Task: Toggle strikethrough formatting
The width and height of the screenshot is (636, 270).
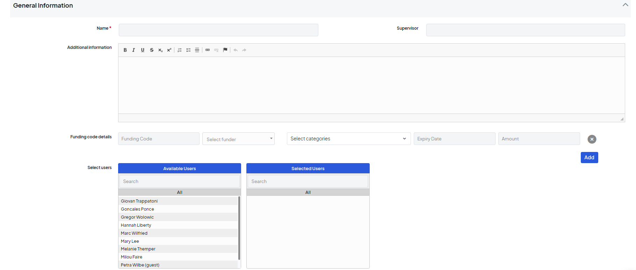Action: click(x=152, y=50)
